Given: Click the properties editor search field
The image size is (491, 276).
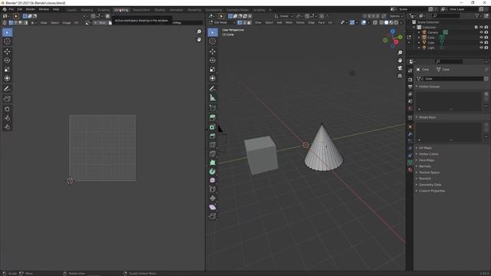Looking at the screenshot, I should tap(450, 61).
